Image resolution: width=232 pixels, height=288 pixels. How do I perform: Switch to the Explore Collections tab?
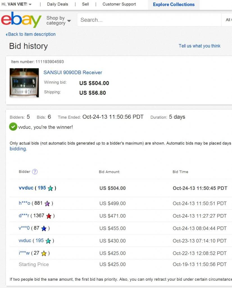(174, 4)
